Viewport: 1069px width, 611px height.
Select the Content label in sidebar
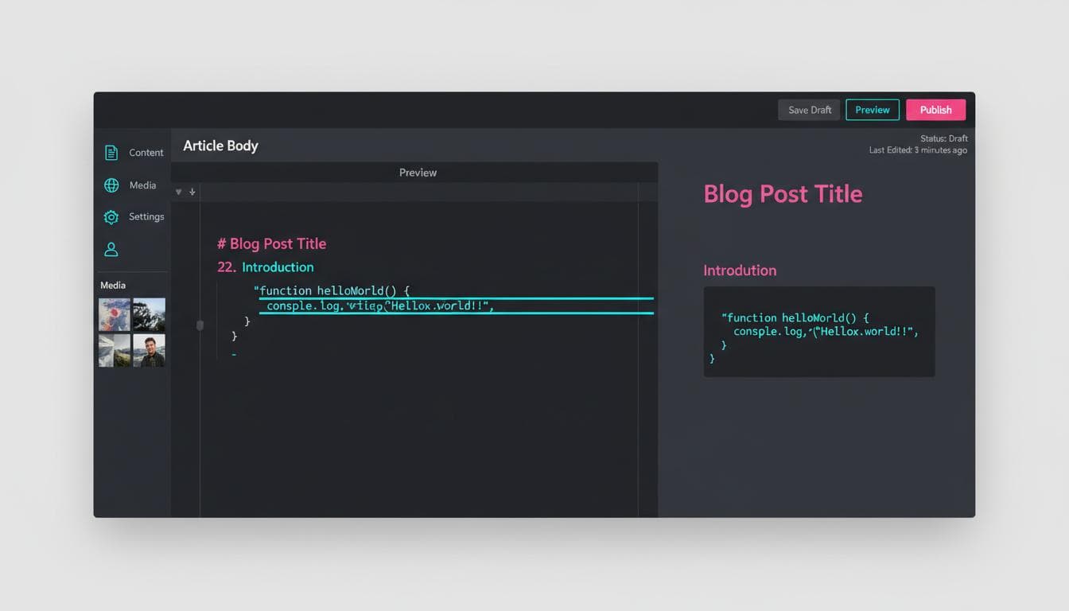146,153
